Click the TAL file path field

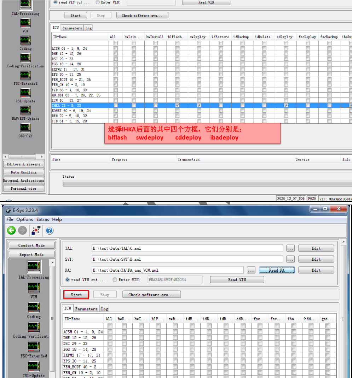pyautogui.click(x=187, y=248)
